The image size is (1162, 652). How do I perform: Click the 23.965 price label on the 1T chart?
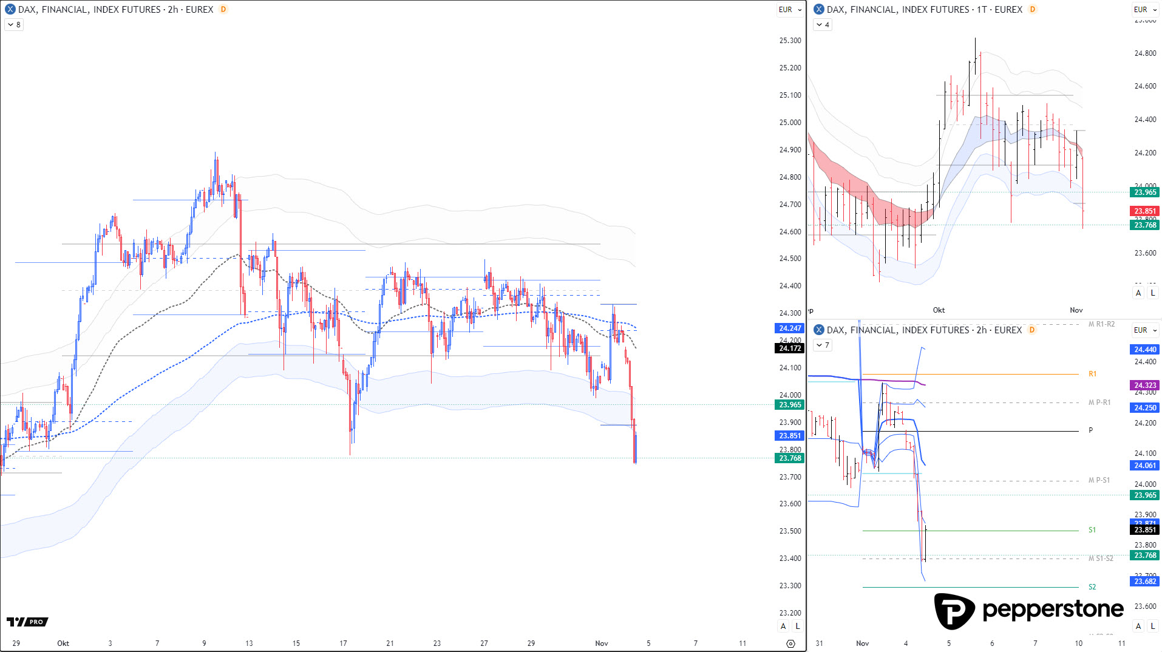pyautogui.click(x=1145, y=192)
